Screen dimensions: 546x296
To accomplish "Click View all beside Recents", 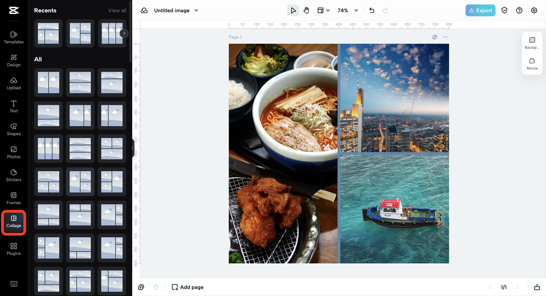I will tap(117, 10).
